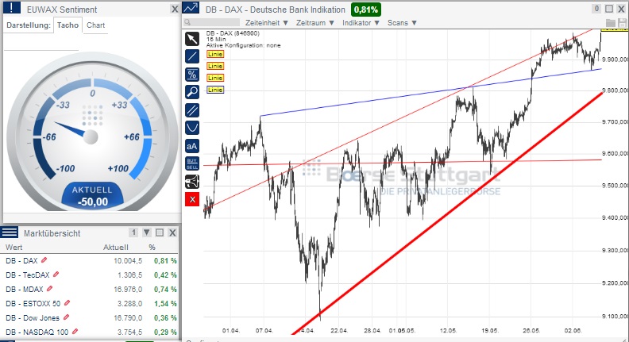Viewport: 629px width, 342px height.
Task: Click the chart search input field
Action: pos(215,22)
